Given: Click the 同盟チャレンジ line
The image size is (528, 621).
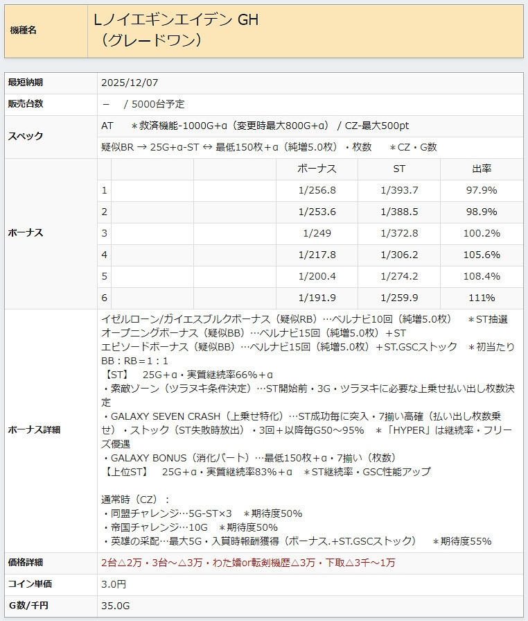Looking at the screenshot, I should [202, 513].
